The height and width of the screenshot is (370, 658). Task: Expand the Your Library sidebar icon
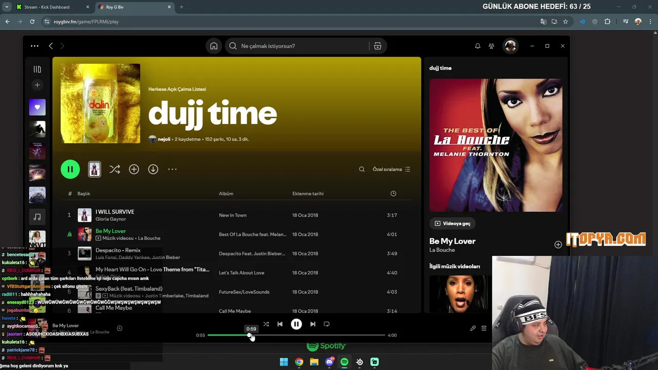tap(37, 69)
